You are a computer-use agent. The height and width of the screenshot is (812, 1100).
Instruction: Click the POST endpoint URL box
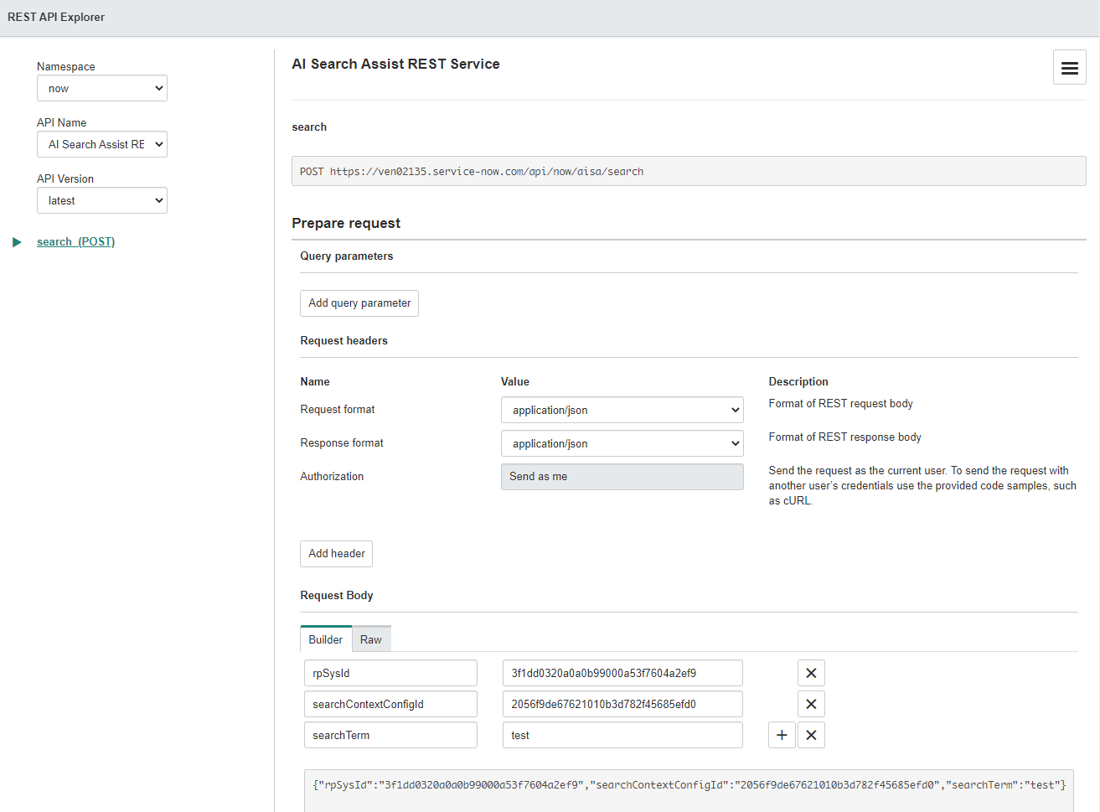[x=689, y=171]
